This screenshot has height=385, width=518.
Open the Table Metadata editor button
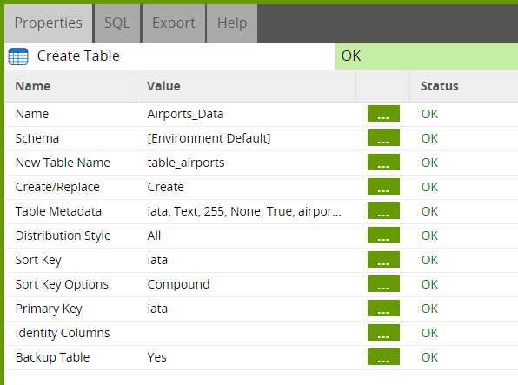pos(383,211)
